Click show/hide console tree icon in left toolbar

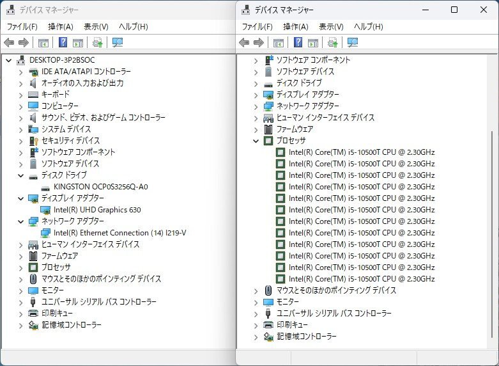43,43
